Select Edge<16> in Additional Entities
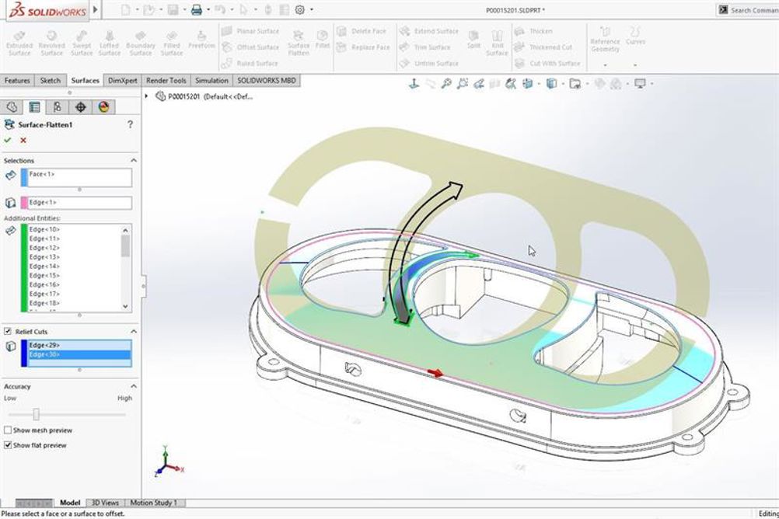 pyautogui.click(x=44, y=284)
